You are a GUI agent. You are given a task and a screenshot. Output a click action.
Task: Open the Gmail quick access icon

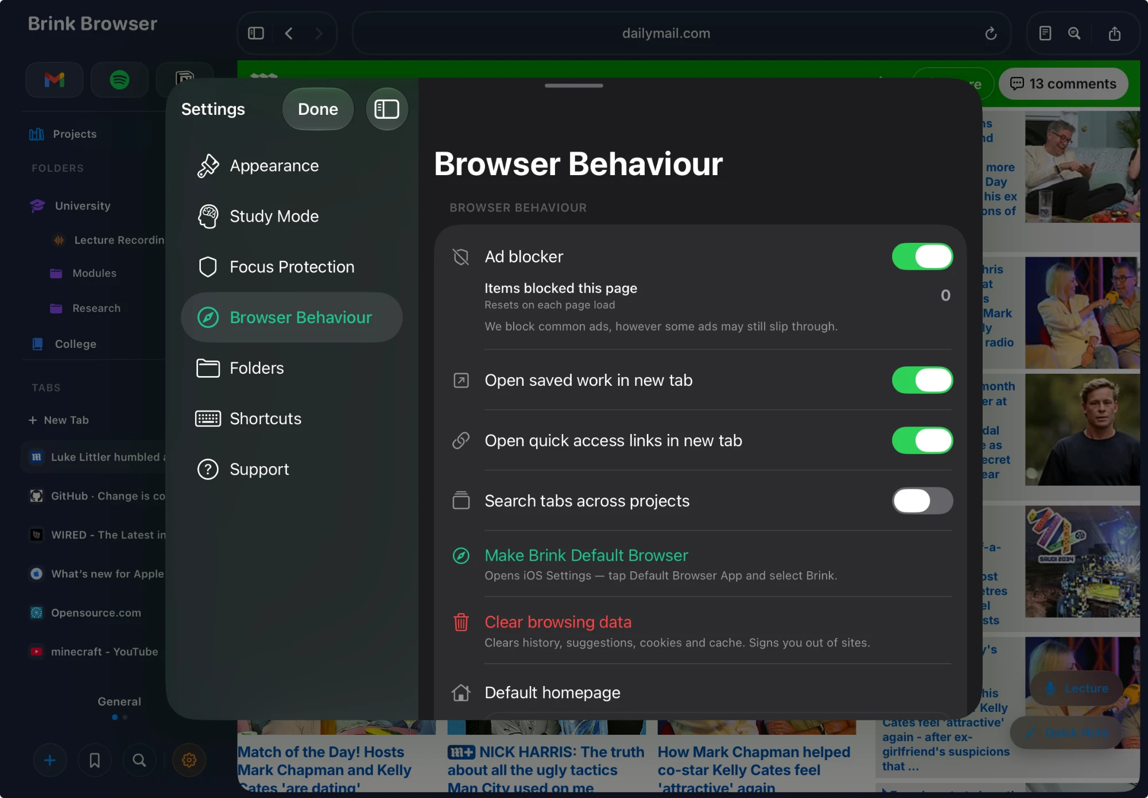click(x=55, y=79)
